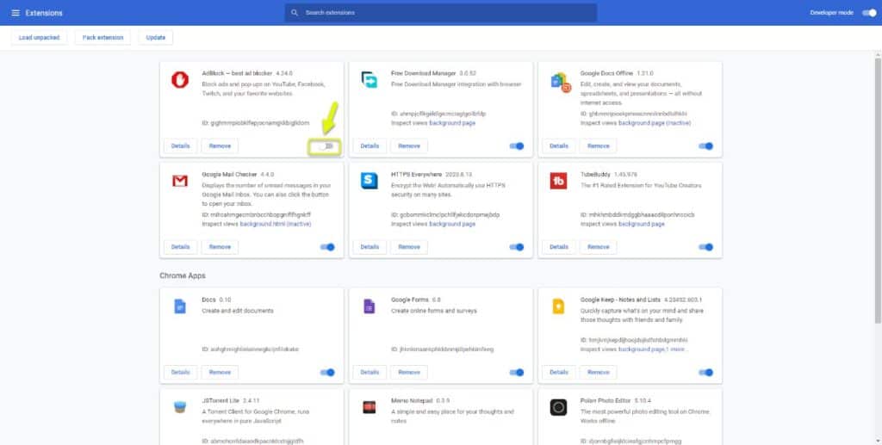Click 'AdBlock — best ad blocker' title
This screenshot has width=882, height=445.
point(237,73)
